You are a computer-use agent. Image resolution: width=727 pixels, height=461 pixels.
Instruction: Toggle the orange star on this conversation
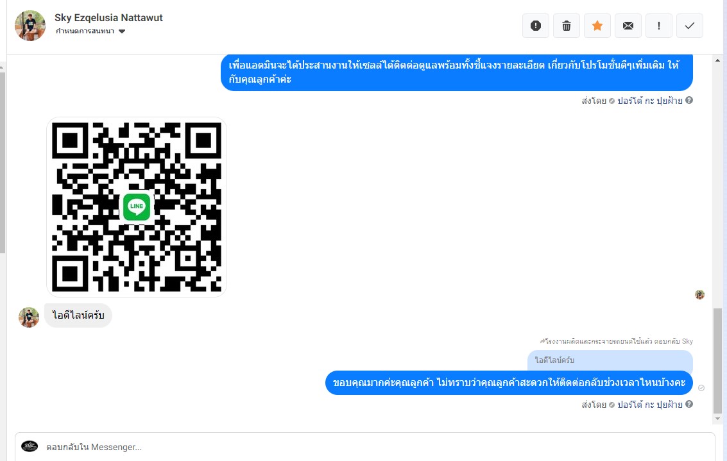(x=597, y=26)
